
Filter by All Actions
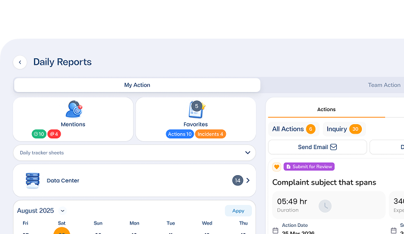click(x=293, y=129)
